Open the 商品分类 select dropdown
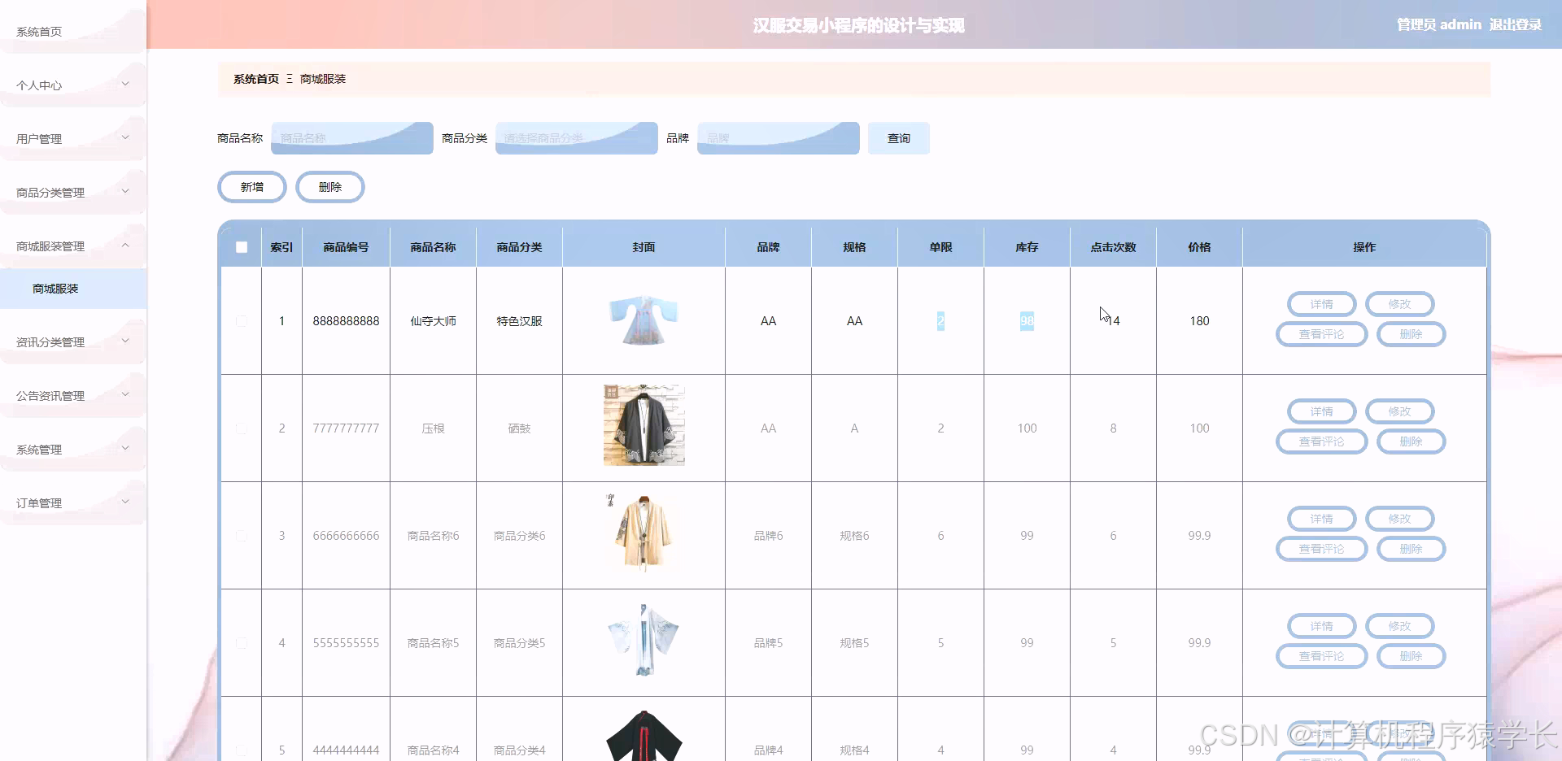Viewport: 1562px width, 761px height. [x=576, y=138]
